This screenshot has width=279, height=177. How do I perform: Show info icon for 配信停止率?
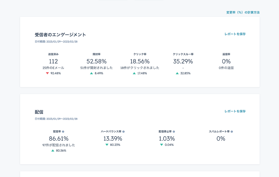coord(174,132)
